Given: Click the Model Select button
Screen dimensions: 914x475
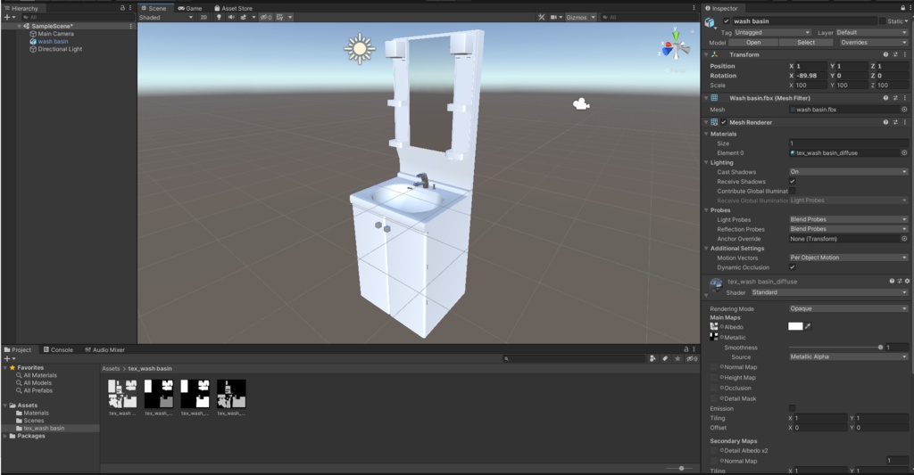Looking at the screenshot, I should (x=806, y=43).
